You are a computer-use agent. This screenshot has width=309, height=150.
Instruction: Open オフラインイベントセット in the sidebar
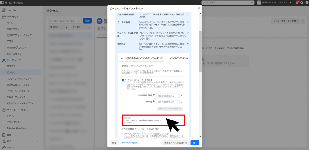click(x=19, y=79)
